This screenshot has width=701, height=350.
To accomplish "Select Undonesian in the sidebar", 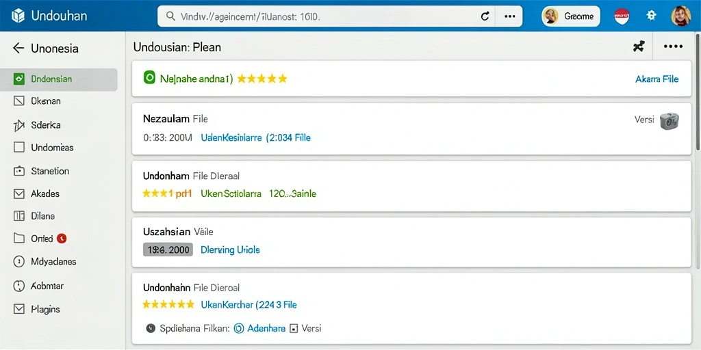I will (59, 79).
